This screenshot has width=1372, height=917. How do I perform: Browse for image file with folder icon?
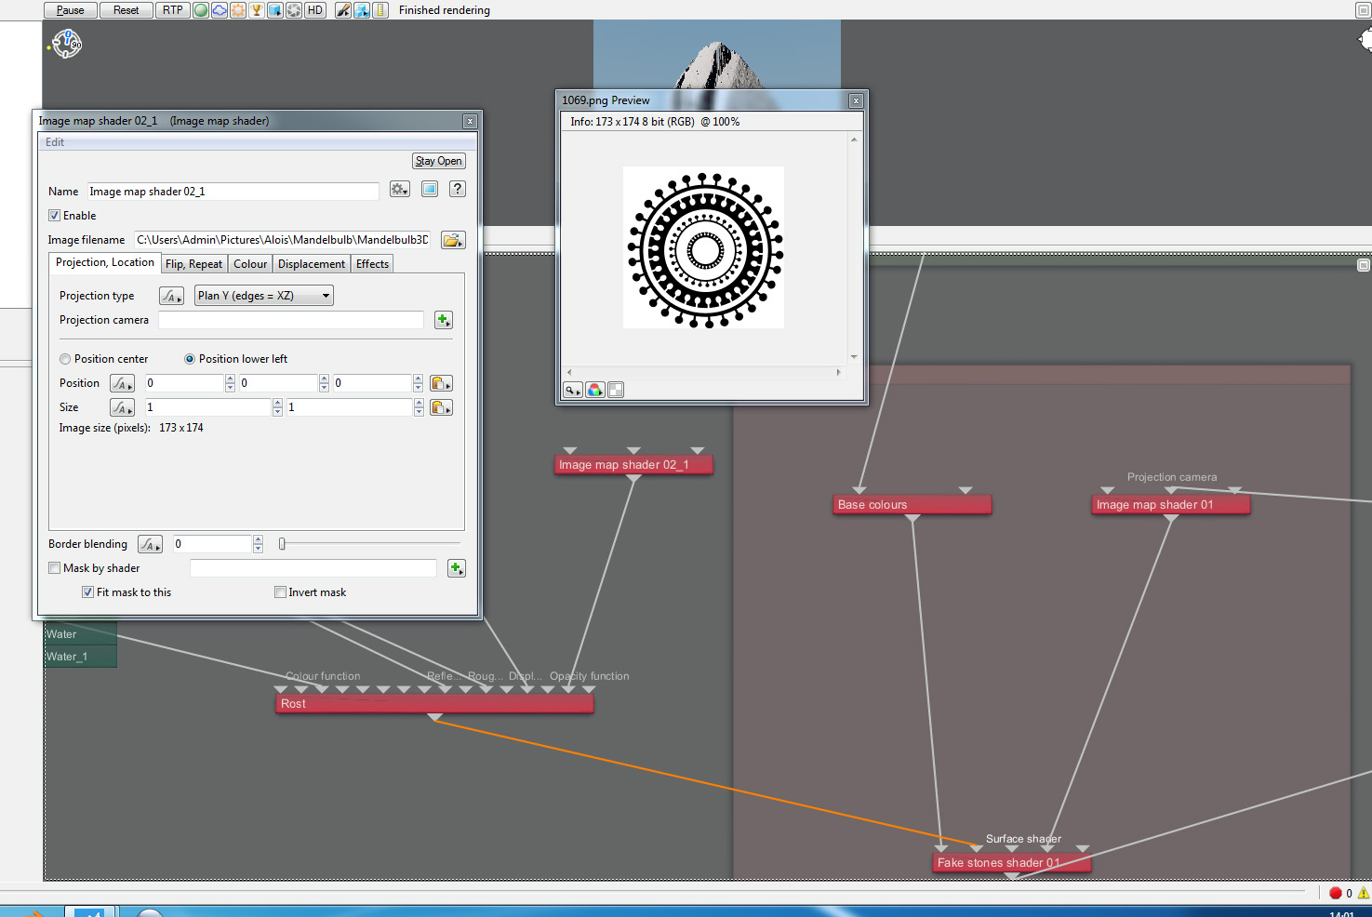453,240
